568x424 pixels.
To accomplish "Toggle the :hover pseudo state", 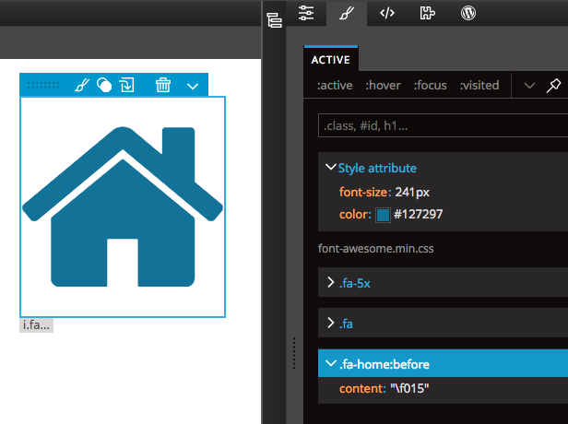I will point(383,86).
